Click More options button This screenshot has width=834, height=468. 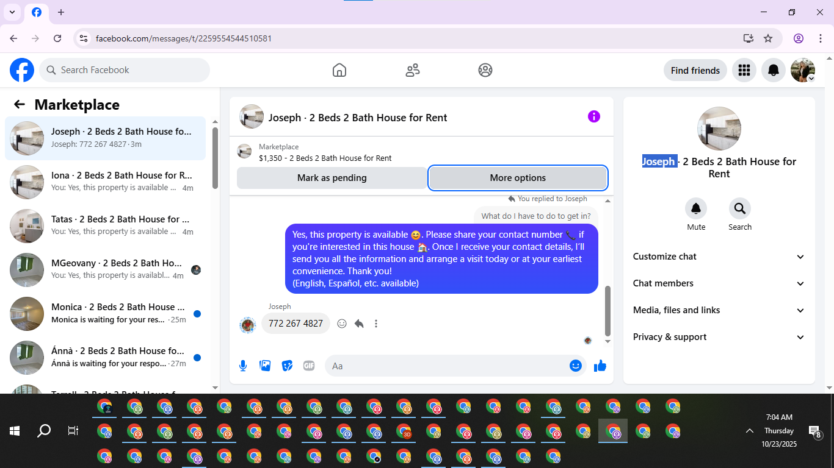click(518, 178)
